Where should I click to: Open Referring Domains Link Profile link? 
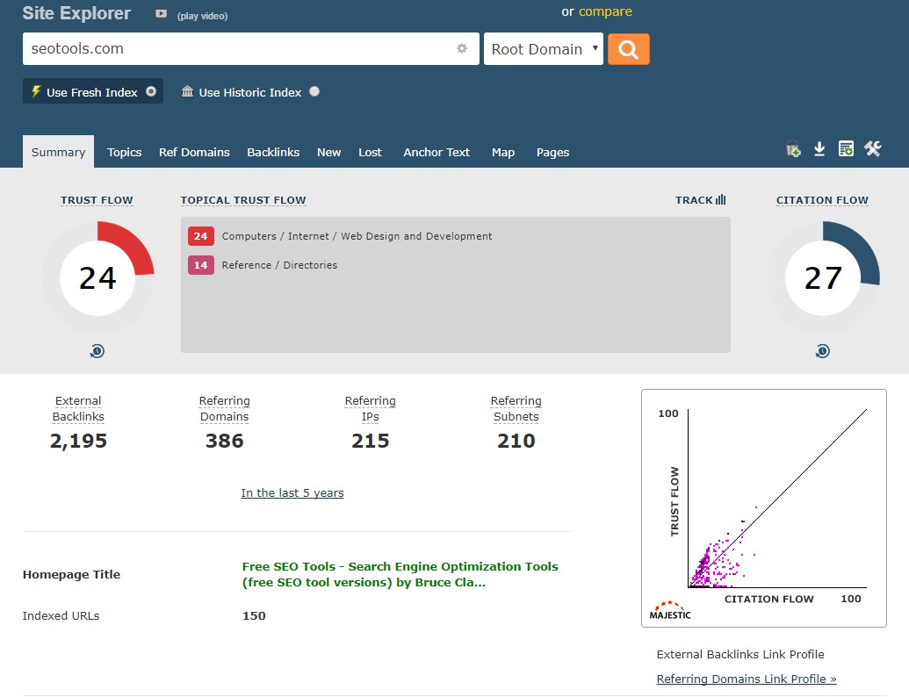pyautogui.click(x=746, y=679)
